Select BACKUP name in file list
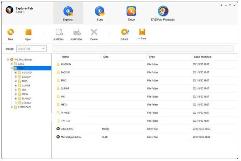This screenshot has width=241, height=161. pos(65,72)
